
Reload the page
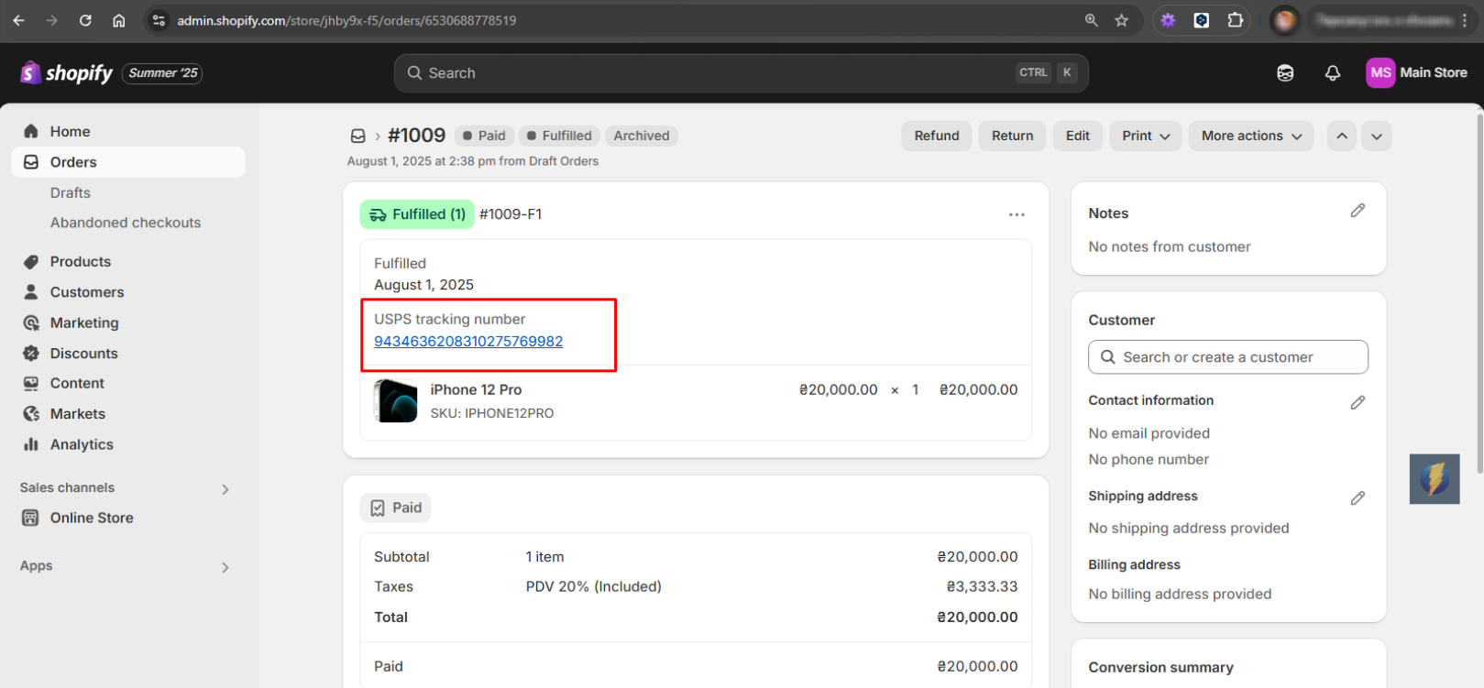click(85, 20)
